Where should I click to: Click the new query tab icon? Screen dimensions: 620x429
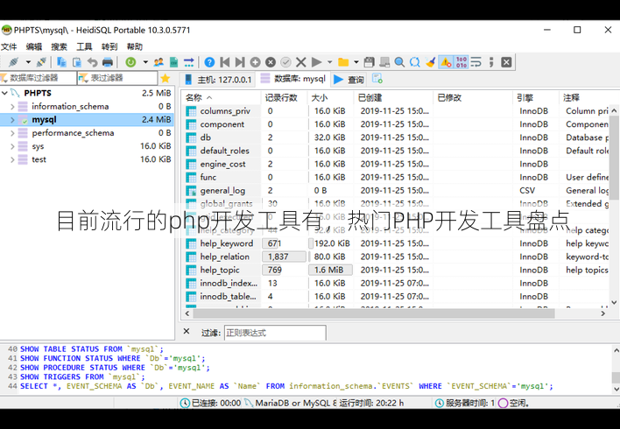pos(377,79)
